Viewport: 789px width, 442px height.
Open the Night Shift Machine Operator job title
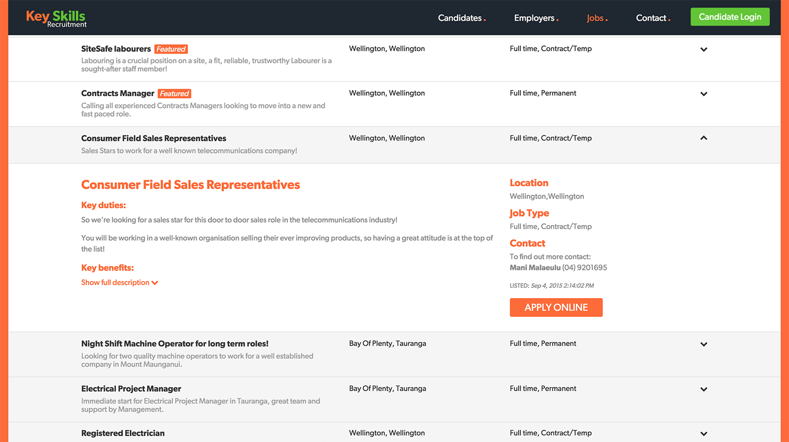(175, 343)
